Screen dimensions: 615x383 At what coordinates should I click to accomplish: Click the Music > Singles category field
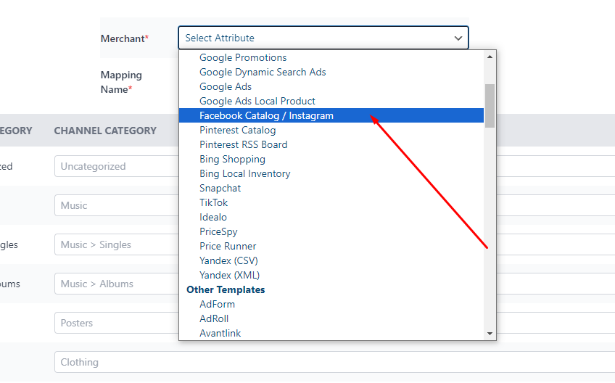tap(116, 244)
